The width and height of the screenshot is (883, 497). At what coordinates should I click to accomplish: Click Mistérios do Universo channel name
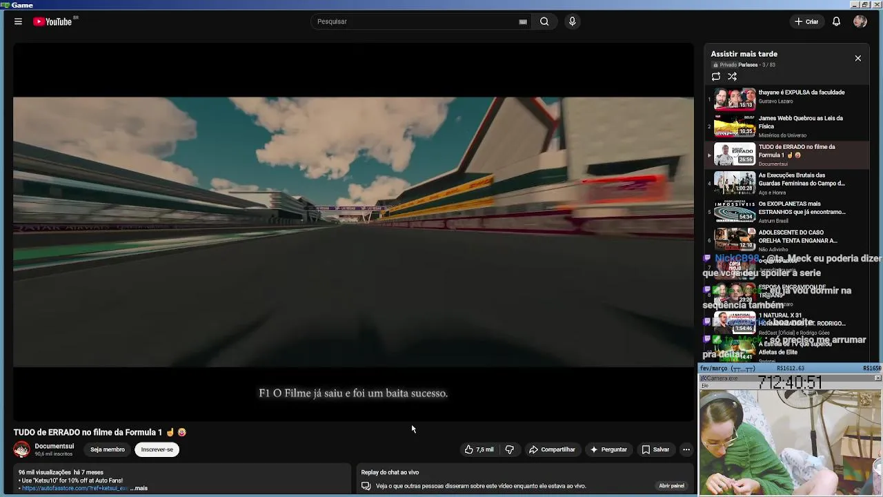tap(782, 135)
